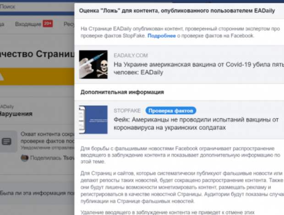
Task: Click the profile avatar next to 'Поделилась'
Action: coord(25,158)
